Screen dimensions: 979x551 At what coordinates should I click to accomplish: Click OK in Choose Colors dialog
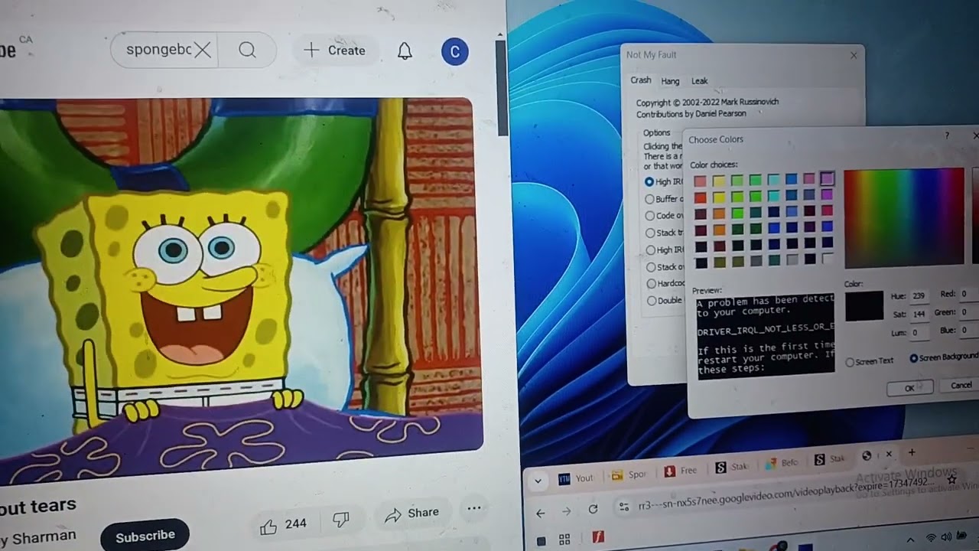[909, 388]
